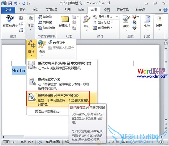This screenshot has height=146, width=169.
Task: Click the 拼写和语法 spelling check icon
Action: pos(10,21)
